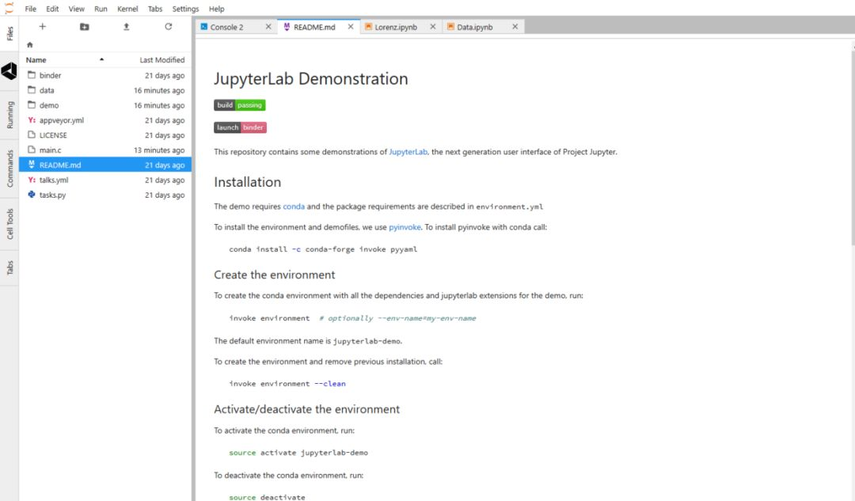Click the binder folder icon
The width and height of the screenshot is (855, 501).
[x=32, y=74]
